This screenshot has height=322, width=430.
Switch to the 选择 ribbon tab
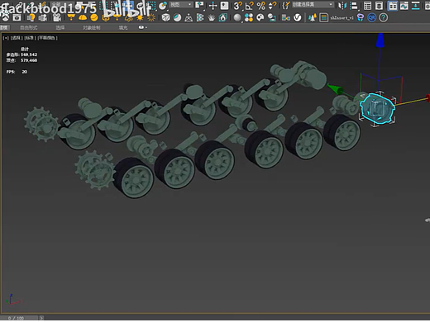pyautogui.click(x=60, y=27)
